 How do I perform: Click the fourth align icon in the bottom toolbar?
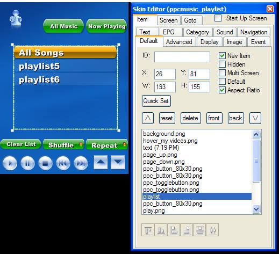(x=187, y=230)
